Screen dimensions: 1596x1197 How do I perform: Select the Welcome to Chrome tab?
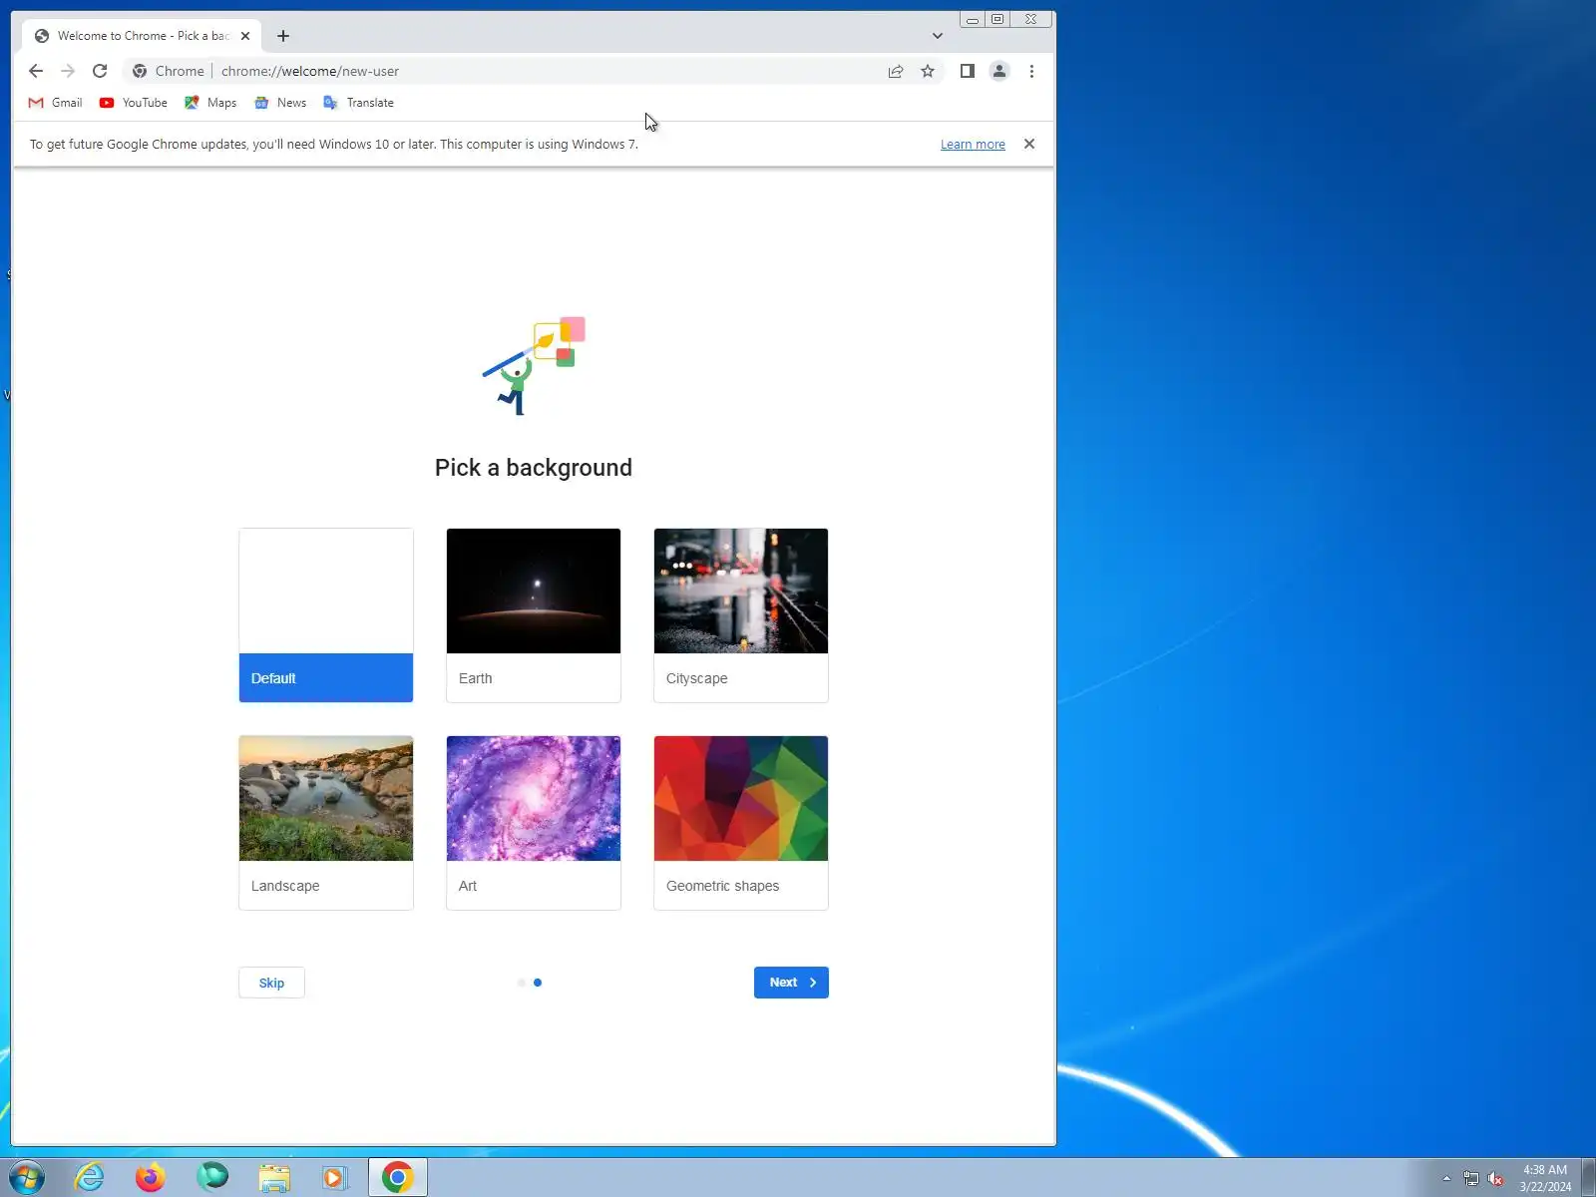[x=142, y=36]
